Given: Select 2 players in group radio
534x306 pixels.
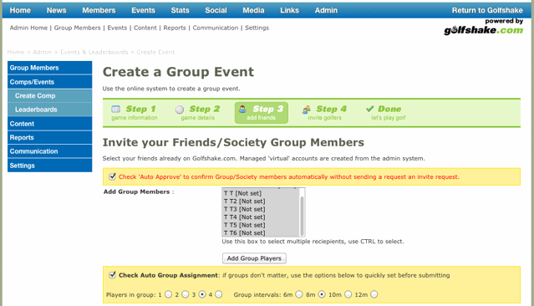Looking at the screenshot, I should pos(185,294).
